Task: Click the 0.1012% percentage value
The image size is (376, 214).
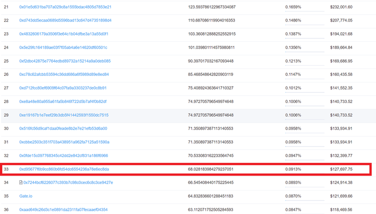Action: pos(293,88)
